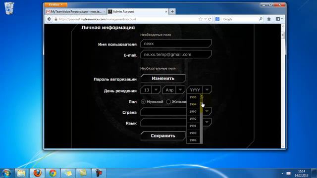This screenshot has height=178, width=317.
Task: Click the Сохранить save button
Action: tap(163, 136)
